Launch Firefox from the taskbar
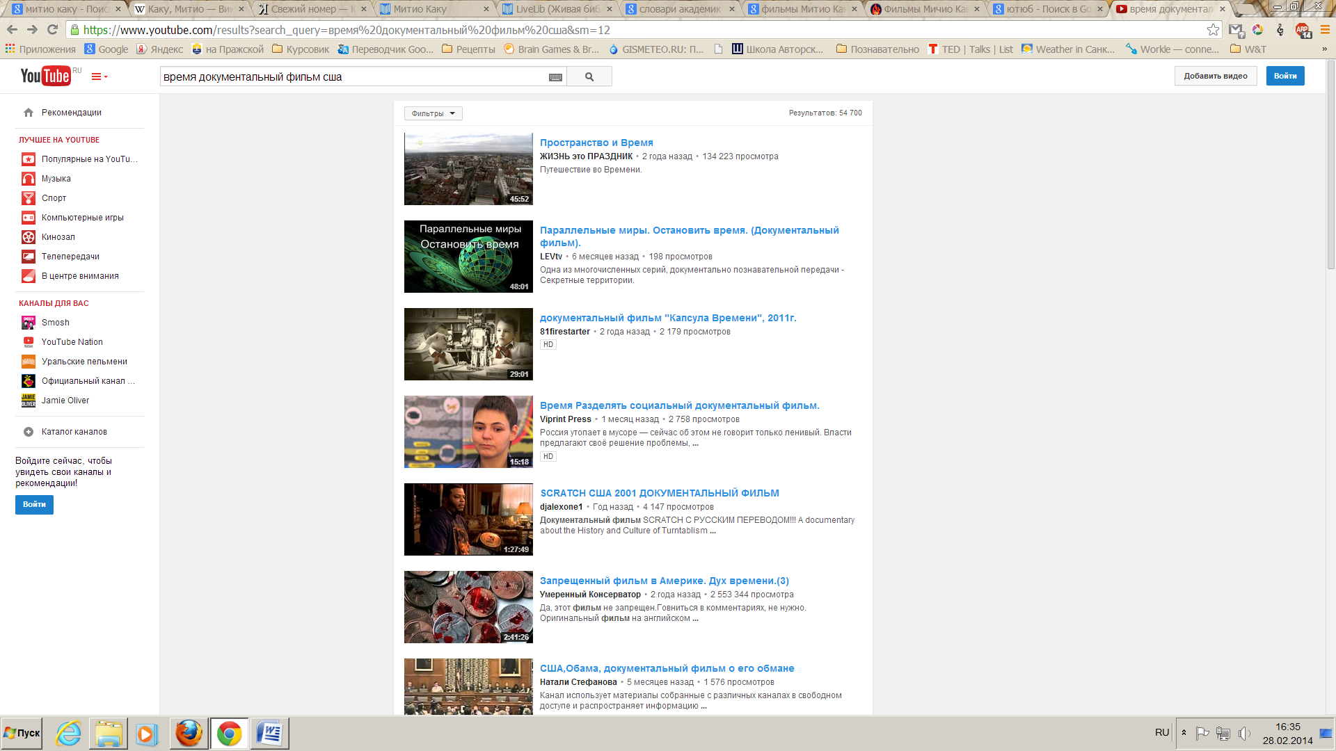The image size is (1336, 751). pyautogui.click(x=189, y=733)
